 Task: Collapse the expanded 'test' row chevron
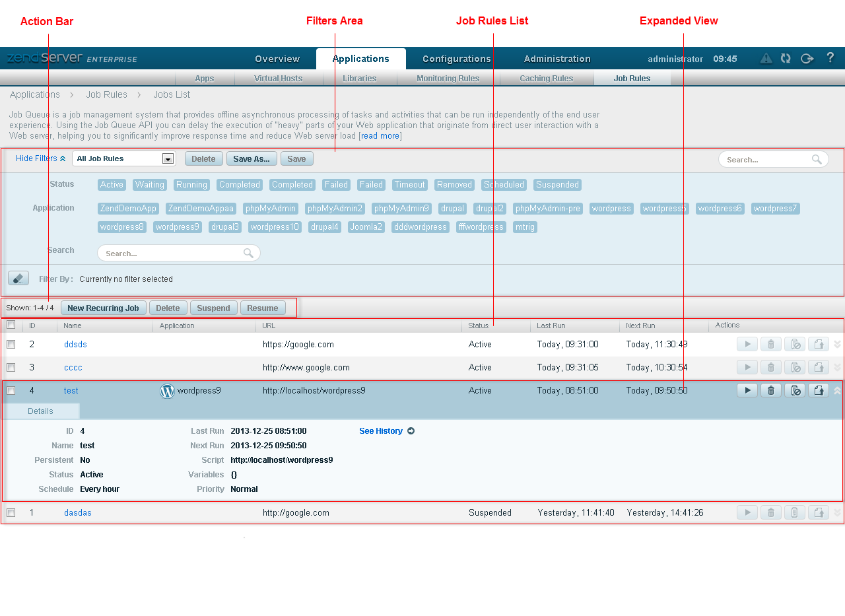point(837,390)
